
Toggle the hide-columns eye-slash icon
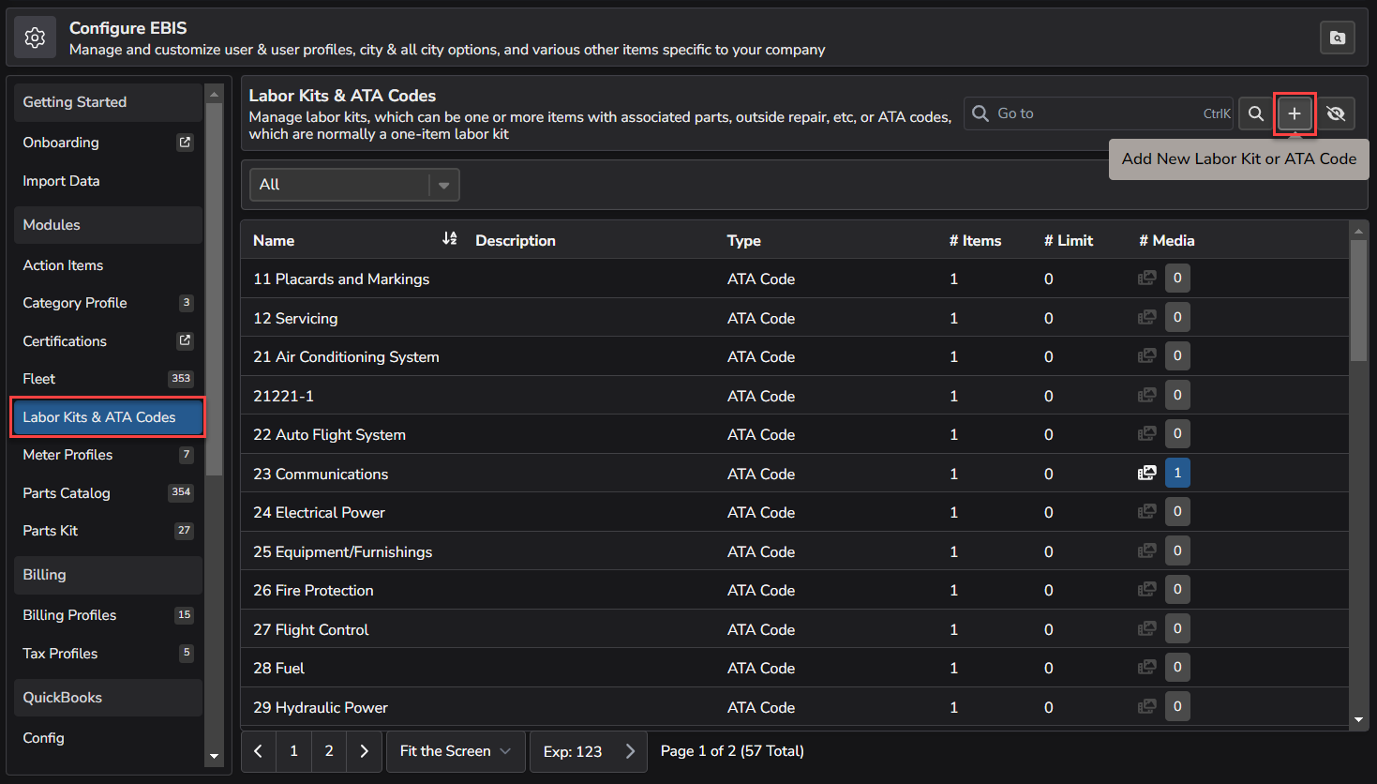pos(1336,113)
